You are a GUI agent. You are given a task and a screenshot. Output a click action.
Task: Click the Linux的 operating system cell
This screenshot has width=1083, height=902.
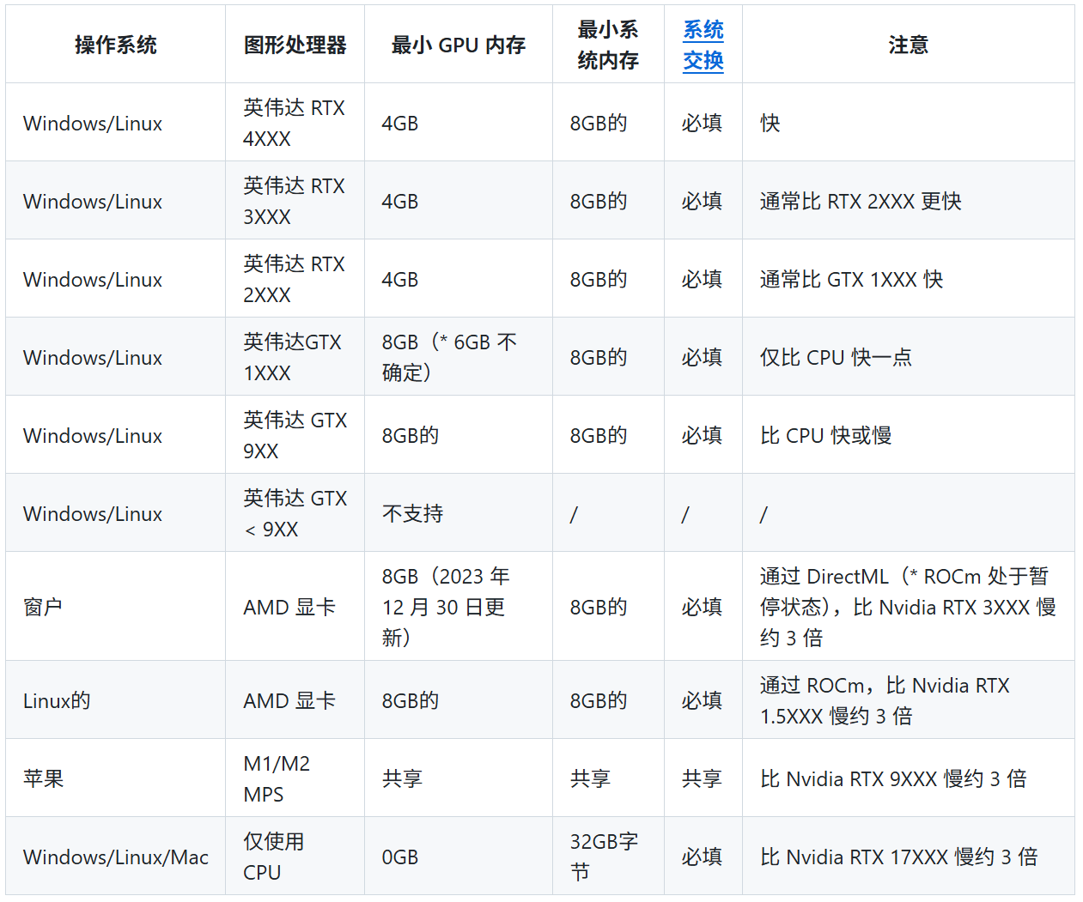(x=57, y=700)
